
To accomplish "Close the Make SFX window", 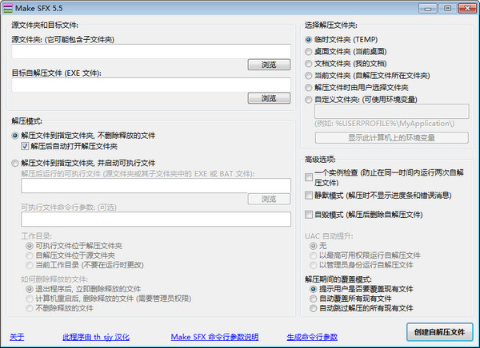I will (x=467, y=8).
